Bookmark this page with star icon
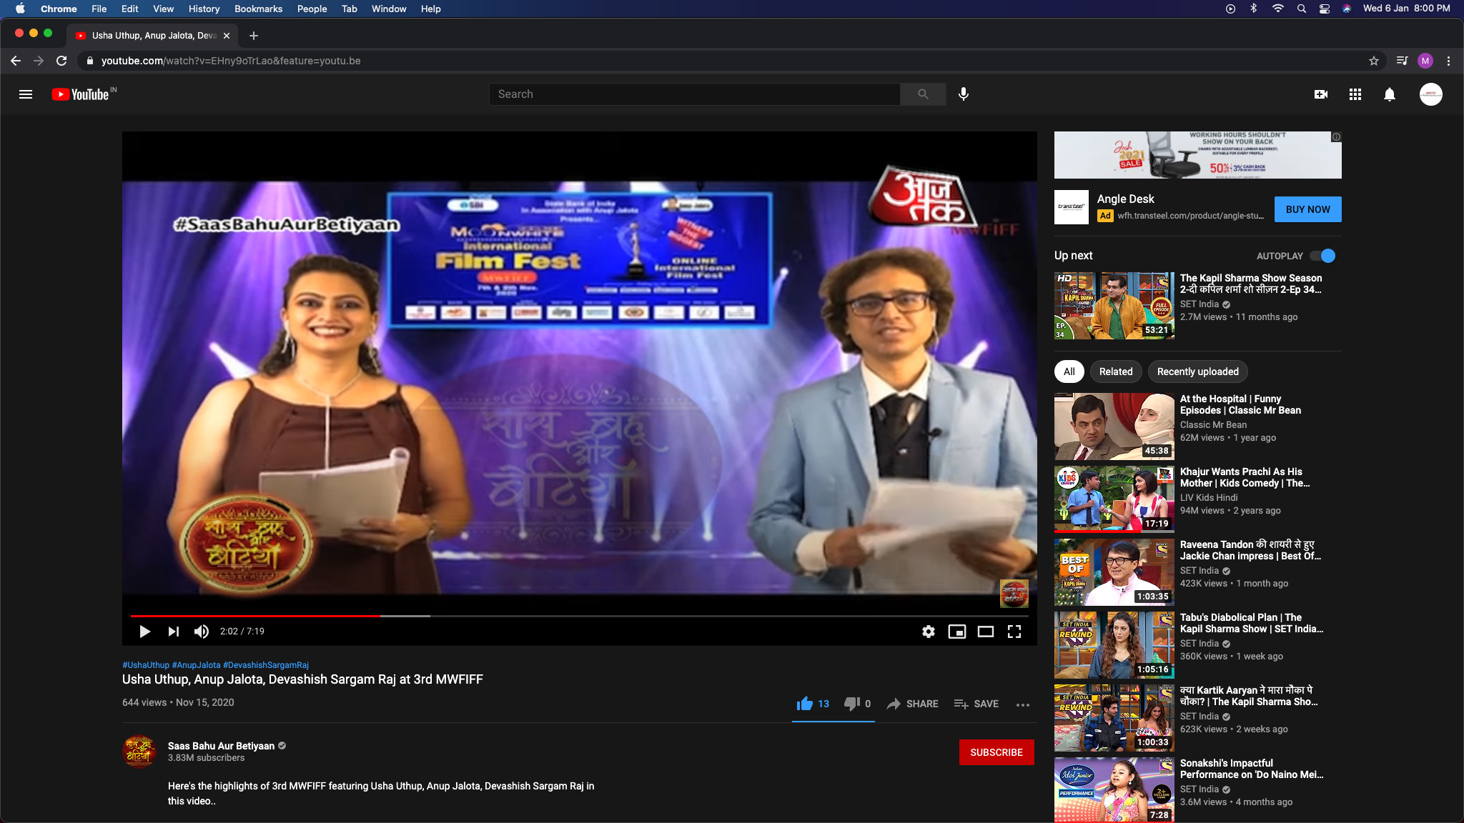Image resolution: width=1464 pixels, height=823 pixels. click(1374, 61)
